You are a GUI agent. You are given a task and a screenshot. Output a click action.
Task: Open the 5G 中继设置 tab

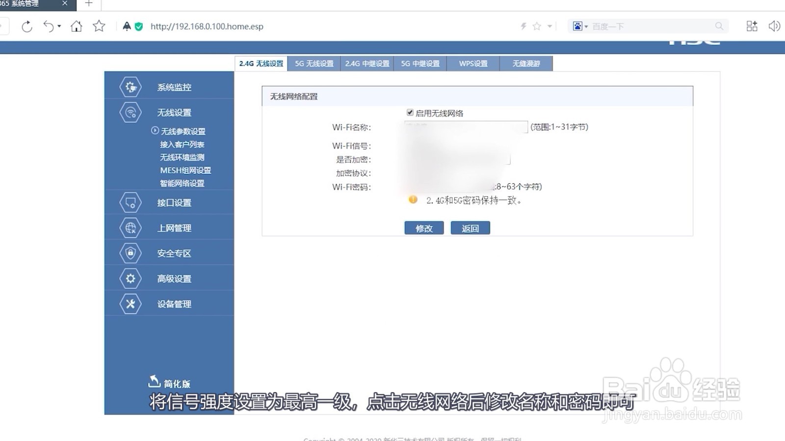point(420,64)
